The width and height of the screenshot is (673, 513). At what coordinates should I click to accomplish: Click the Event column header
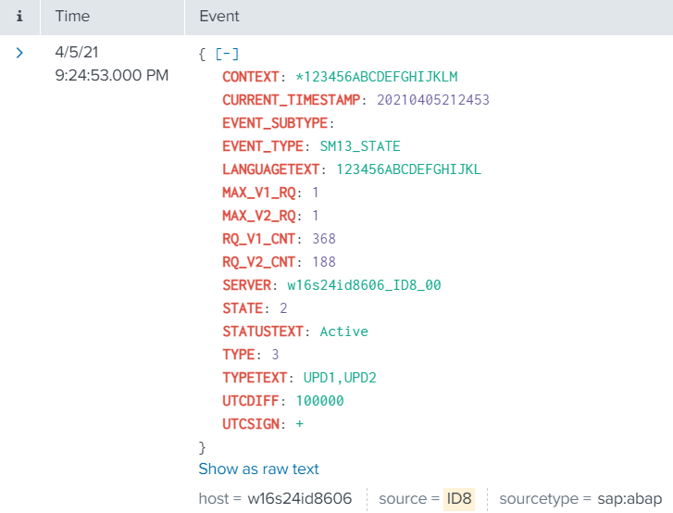[x=219, y=17]
